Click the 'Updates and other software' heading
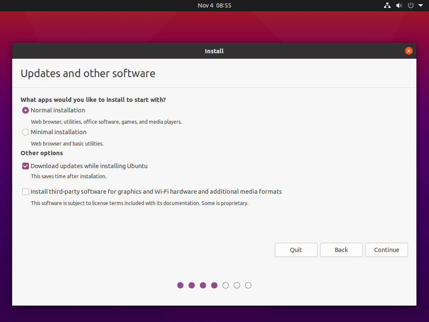Screen dimensions: 429x322 (88, 73)
